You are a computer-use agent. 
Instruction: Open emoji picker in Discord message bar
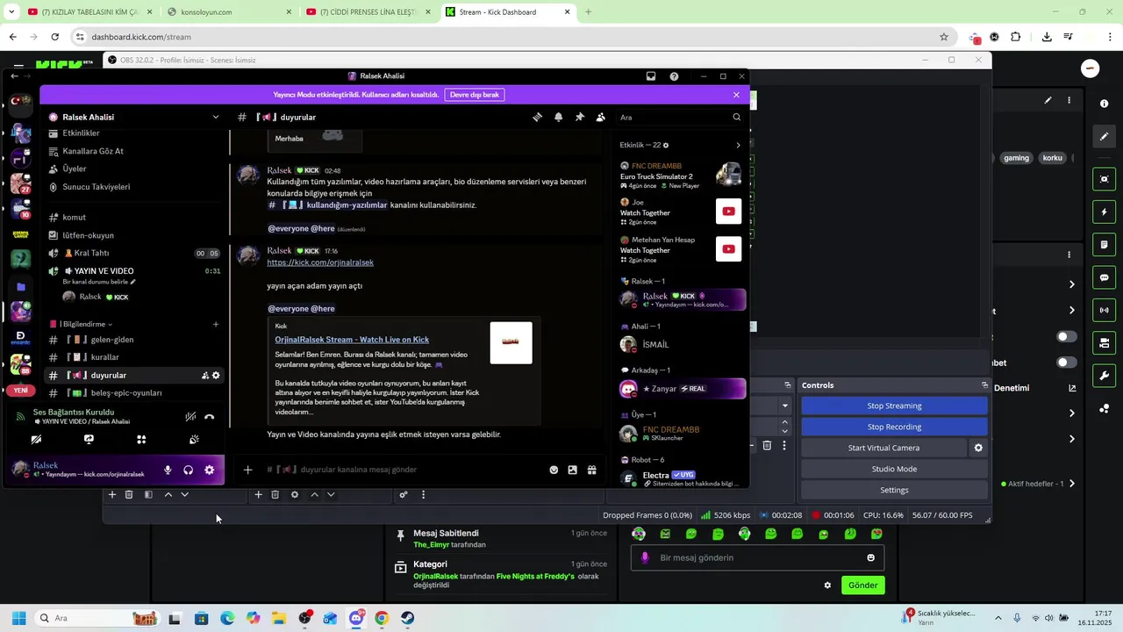pos(554,470)
